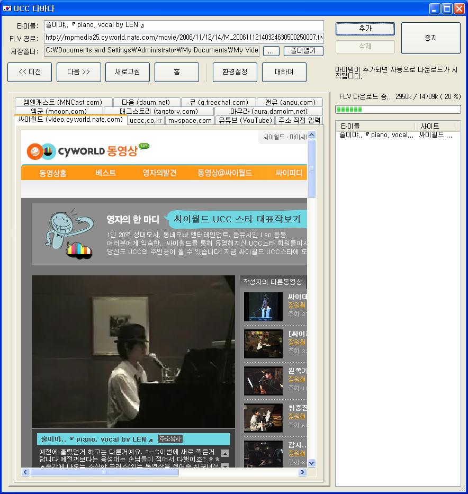Open the 대하여 about dialog
The height and width of the screenshot is (494, 468).
click(x=284, y=72)
